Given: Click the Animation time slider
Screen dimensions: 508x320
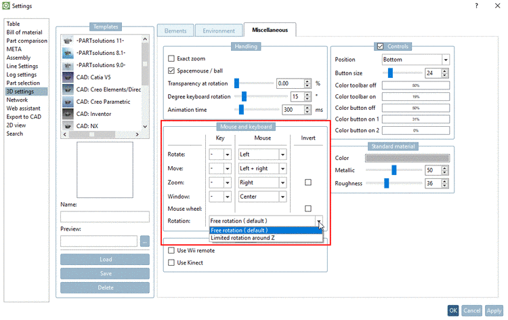Looking at the screenshot, I should coord(257,110).
